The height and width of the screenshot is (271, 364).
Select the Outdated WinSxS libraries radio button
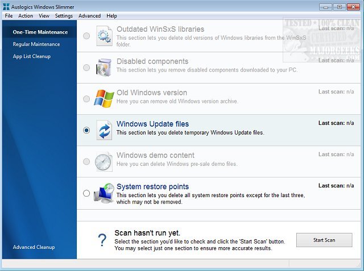tap(86, 36)
